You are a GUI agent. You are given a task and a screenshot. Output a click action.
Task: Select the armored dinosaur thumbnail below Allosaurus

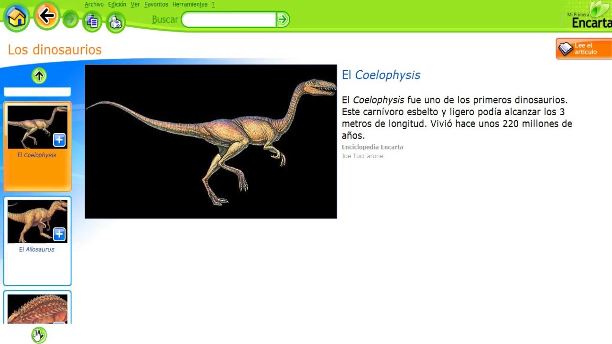37,309
